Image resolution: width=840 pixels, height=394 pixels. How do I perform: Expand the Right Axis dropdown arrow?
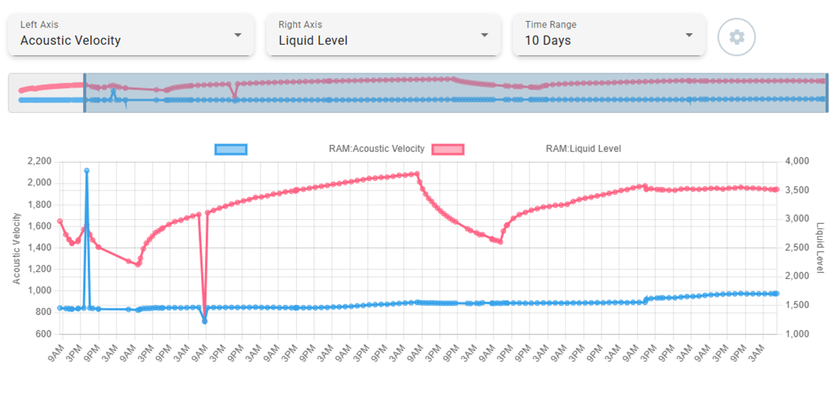pyautogui.click(x=484, y=35)
